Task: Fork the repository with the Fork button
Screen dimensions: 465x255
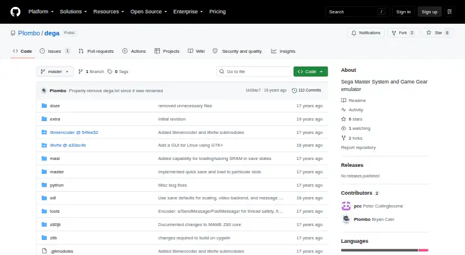Action: 403,33
